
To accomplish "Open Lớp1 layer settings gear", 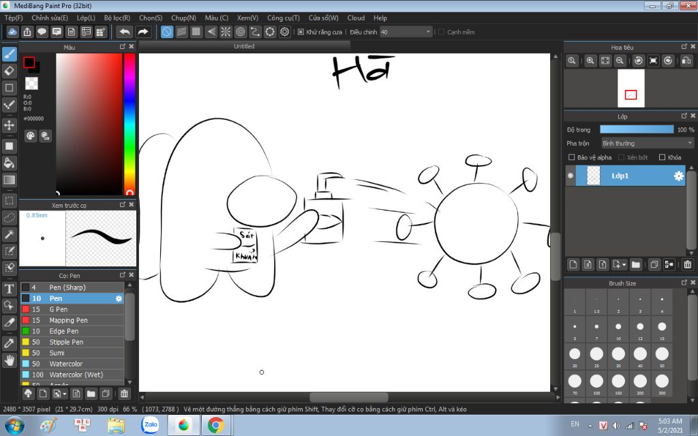I will point(678,176).
